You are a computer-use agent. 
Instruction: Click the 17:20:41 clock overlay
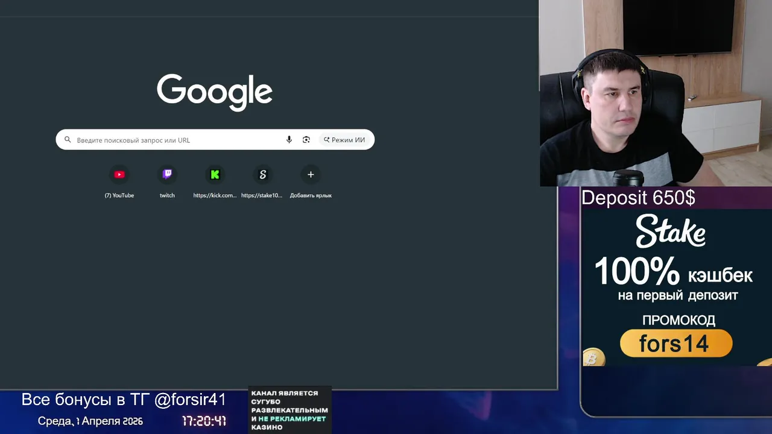[x=204, y=421]
